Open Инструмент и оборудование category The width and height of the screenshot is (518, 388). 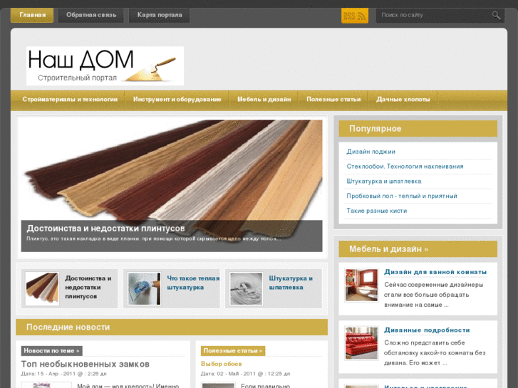coord(177,100)
